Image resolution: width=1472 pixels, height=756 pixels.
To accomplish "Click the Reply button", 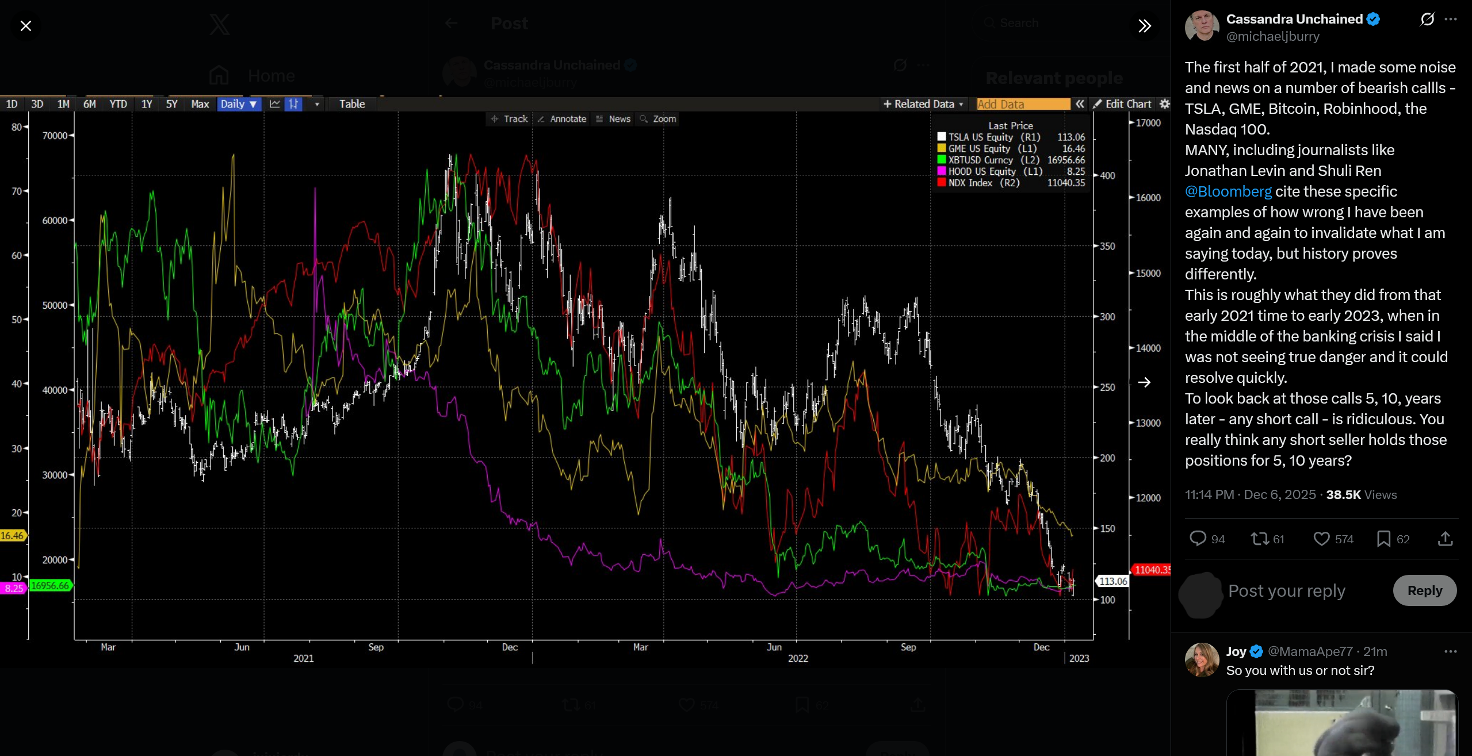I will [1424, 590].
